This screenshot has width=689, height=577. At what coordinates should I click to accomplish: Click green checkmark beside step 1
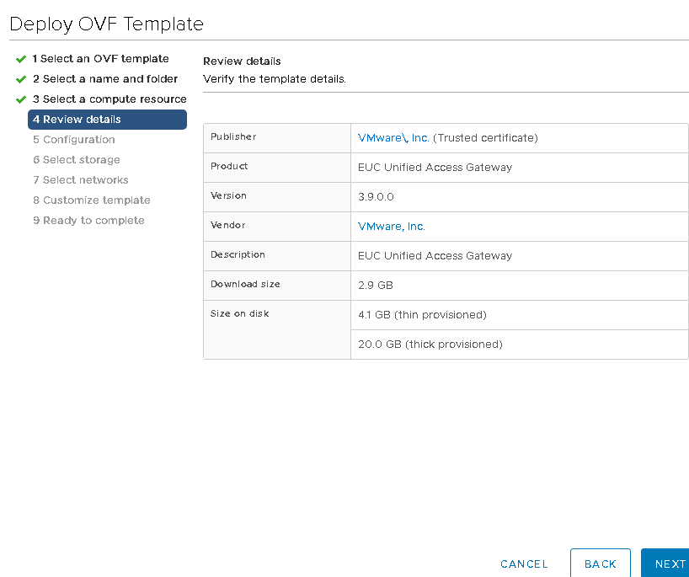pyautogui.click(x=21, y=59)
